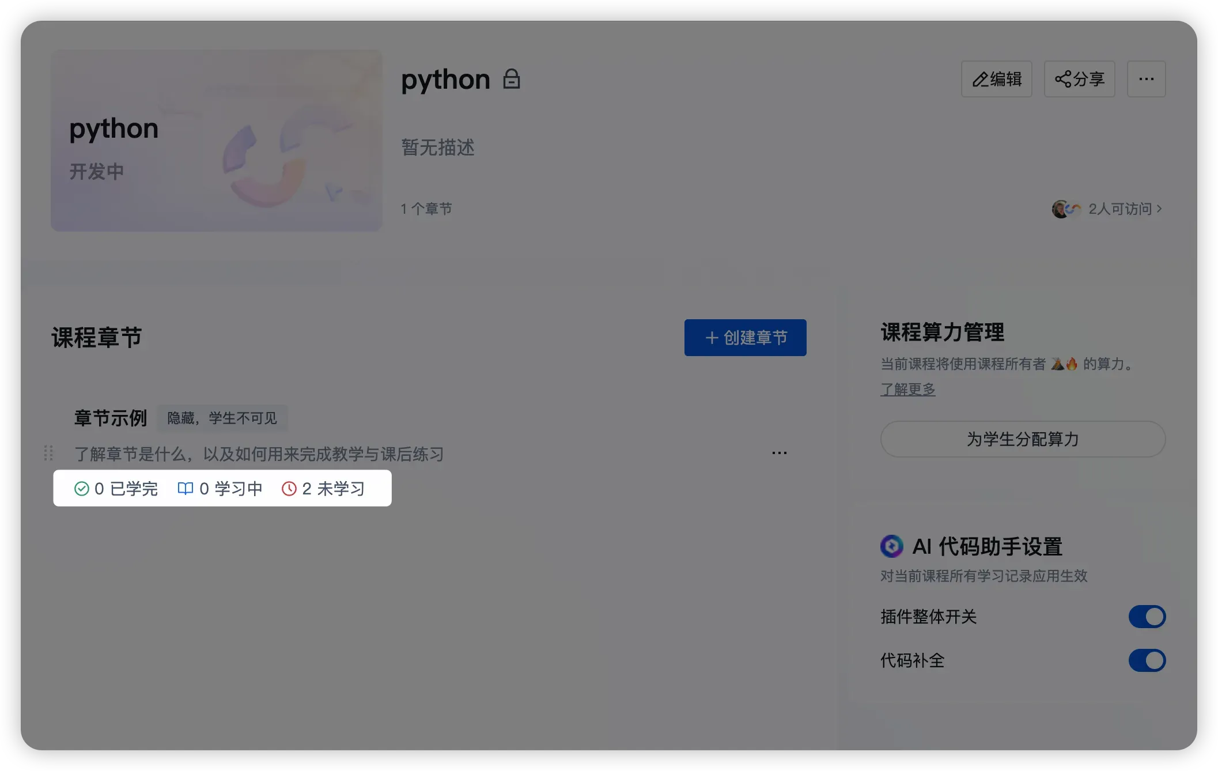Click the edit pencil button
The height and width of the screenshot is (771, 1218).
pyautogui.click(x=996, y=79)
